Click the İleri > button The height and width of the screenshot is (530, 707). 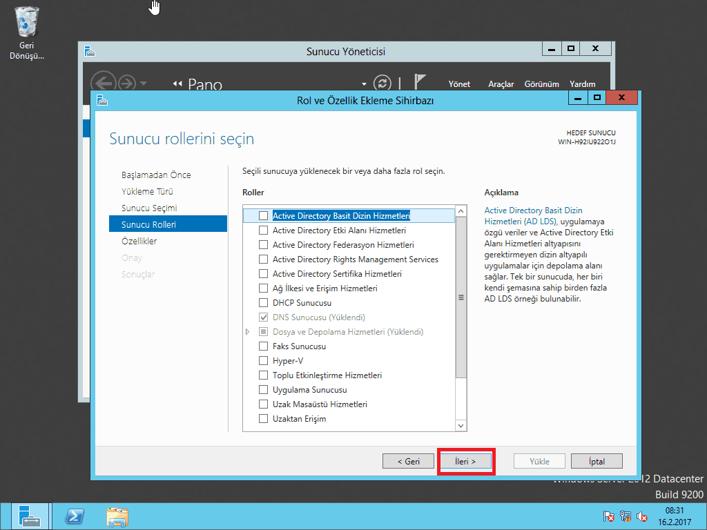click(x=465, y=461)
